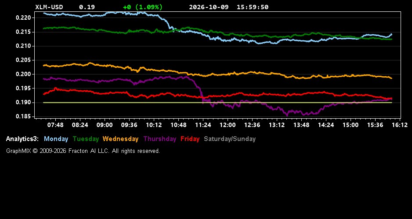The image size is (412, 219).
Task: Click the current price 0.19 in the header
Action: point(87,7)
